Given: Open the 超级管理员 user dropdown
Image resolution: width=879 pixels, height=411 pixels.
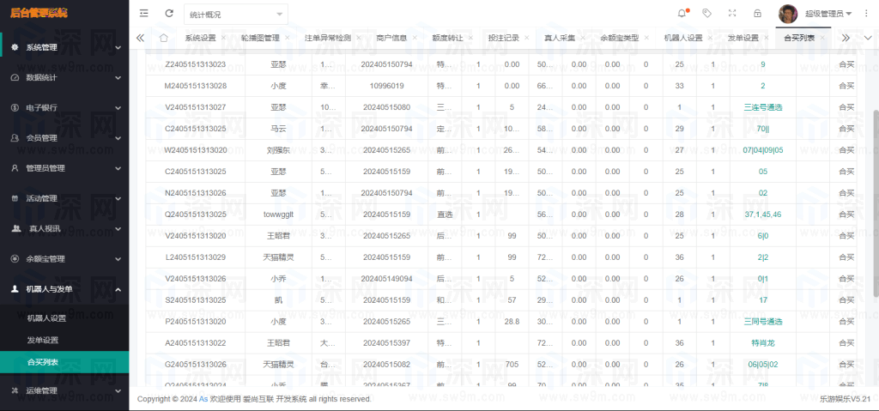Looking at the screenshot, I should [x=828, y=14].
